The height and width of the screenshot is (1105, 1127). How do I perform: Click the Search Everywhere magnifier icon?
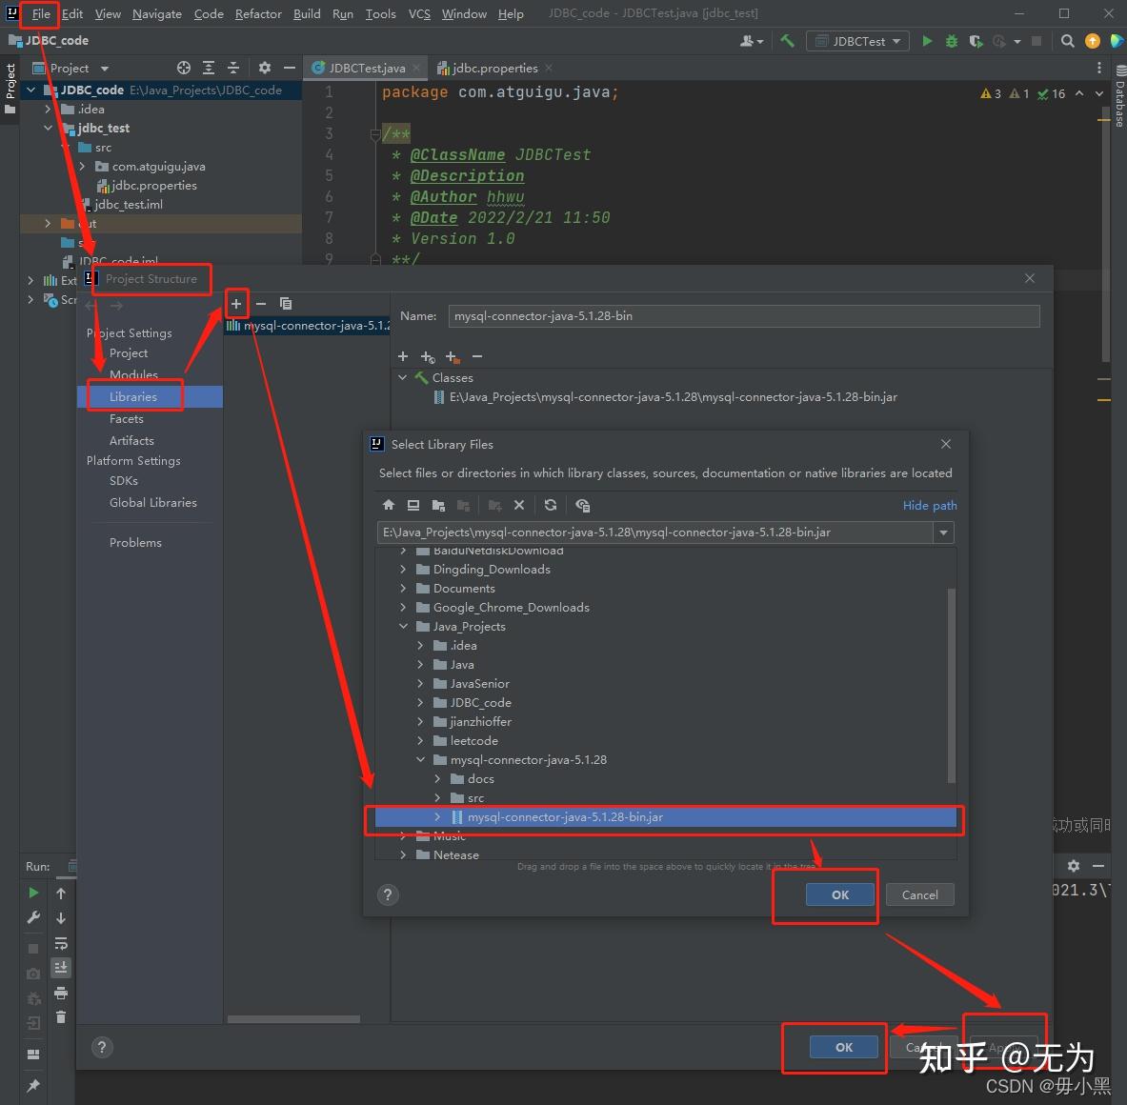(1067, 41)
